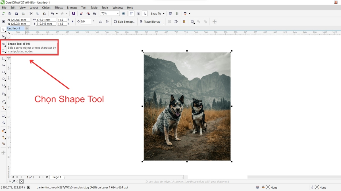This screenshot has width=341, height=191.
Task: Click quick customize plus in toolbox
Action: click(x=3, y=153)
